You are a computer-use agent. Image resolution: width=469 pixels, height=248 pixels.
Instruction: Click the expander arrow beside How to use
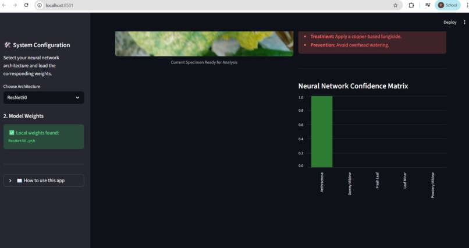pyautogui.click(x=10, y=180)
